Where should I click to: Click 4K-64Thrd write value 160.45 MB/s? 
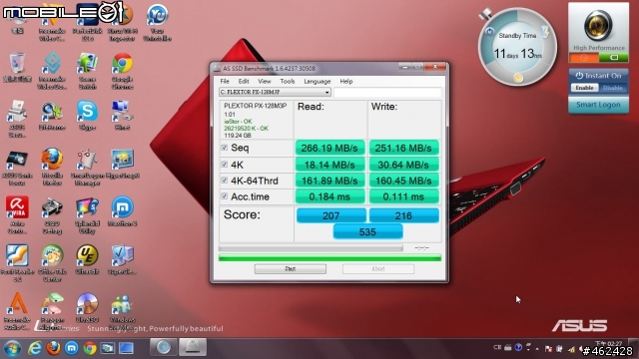pos(403,180)
